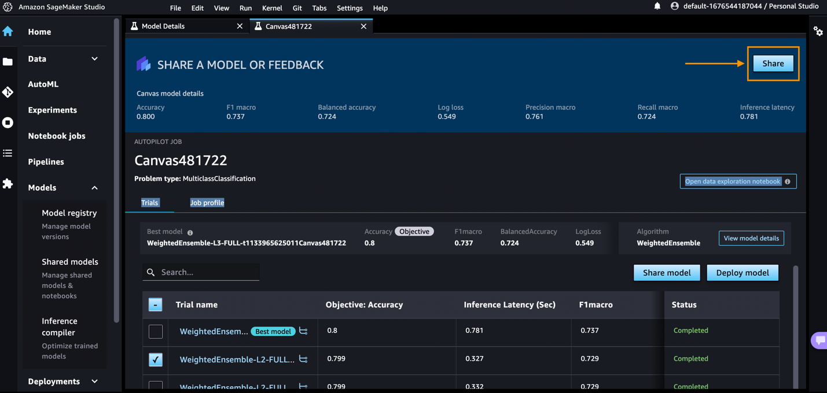
Task: Click into the trials Search field
Action: tap(201, 272)
